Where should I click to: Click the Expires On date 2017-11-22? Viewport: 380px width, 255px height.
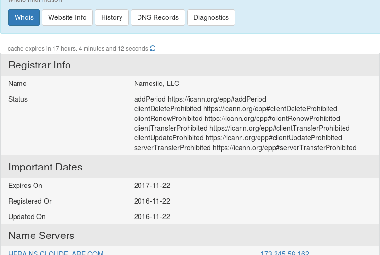[152, 186]
